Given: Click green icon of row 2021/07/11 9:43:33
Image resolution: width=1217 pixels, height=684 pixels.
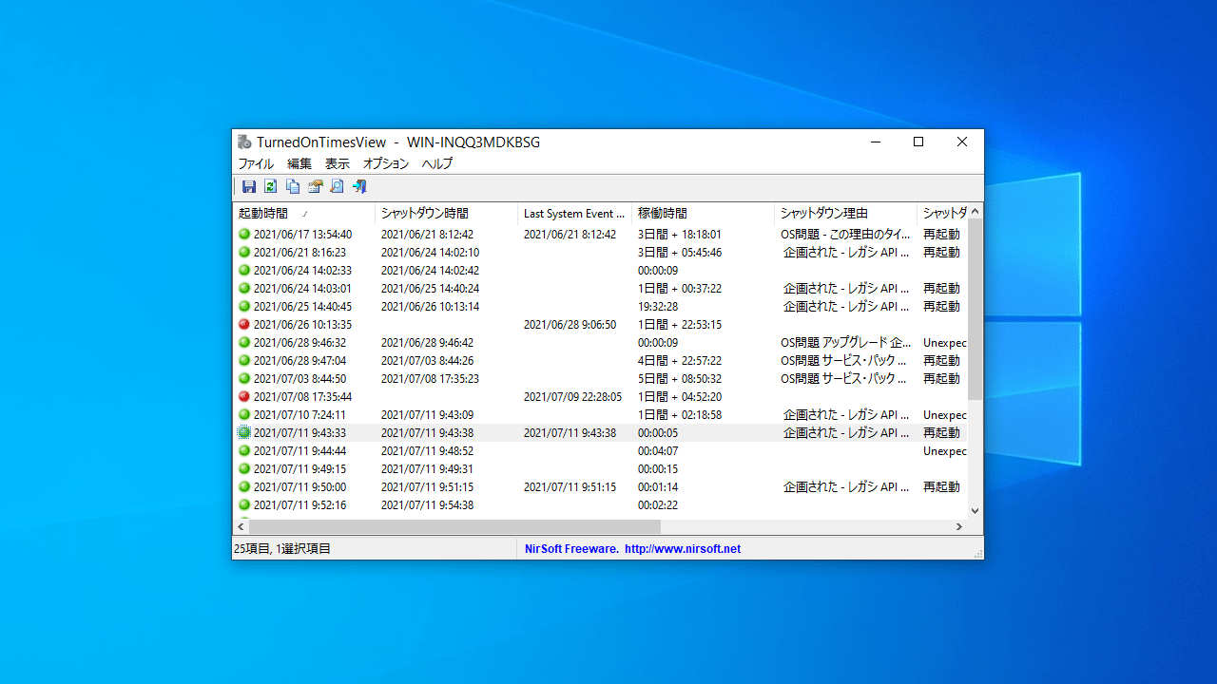Looking at the screenshot, I should coord(244,432).
